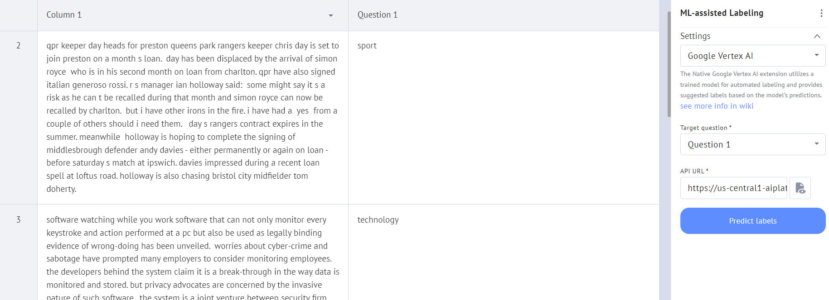The width and height of the screenshot is (829, 300).
Task: Click the qpr keeper article text cell
Action: [193, 117]
